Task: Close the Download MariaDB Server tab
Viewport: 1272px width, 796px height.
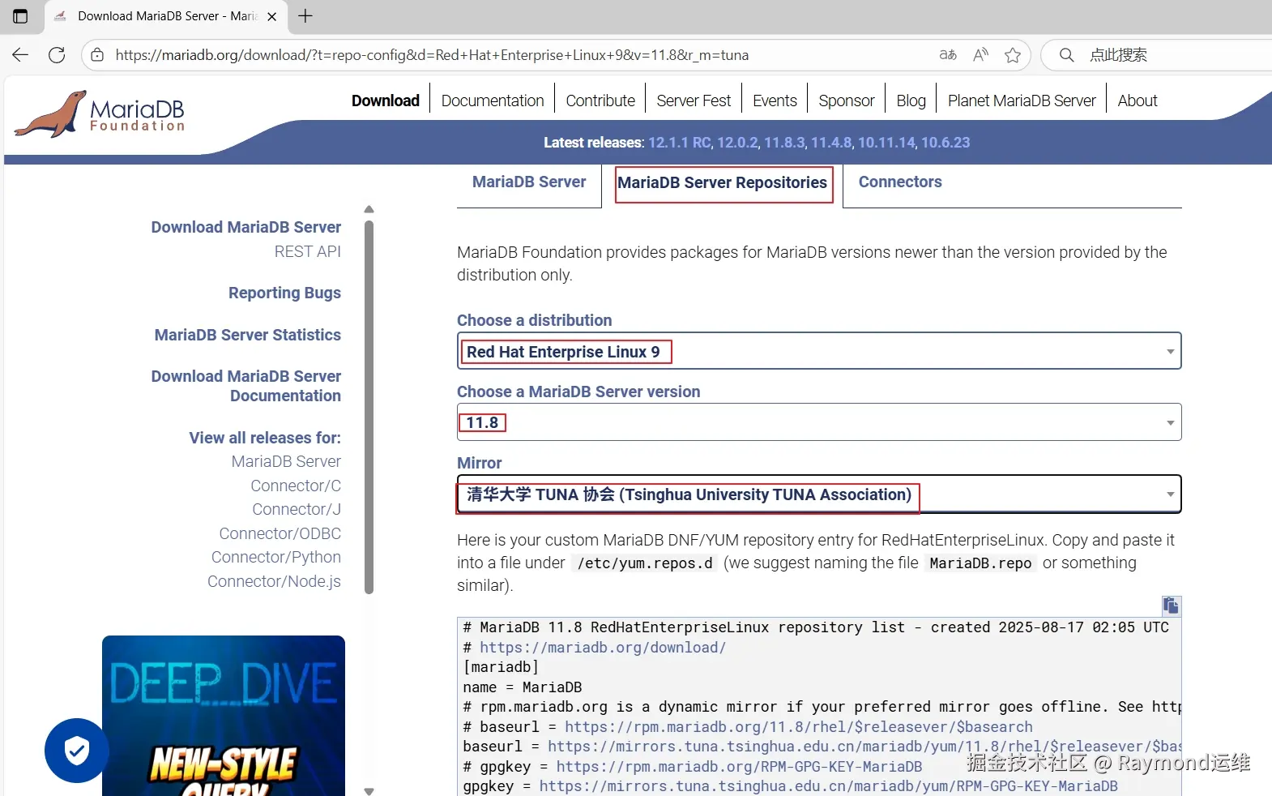Action: tap(272, 16)
